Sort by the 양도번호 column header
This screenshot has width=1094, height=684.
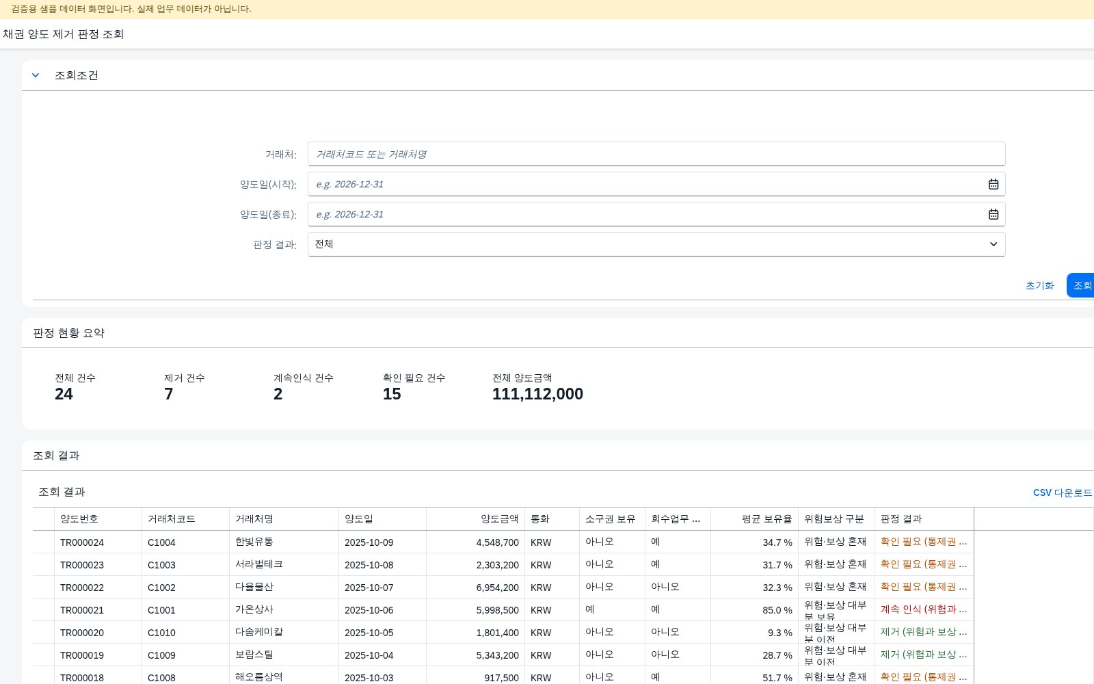(98, 518)
